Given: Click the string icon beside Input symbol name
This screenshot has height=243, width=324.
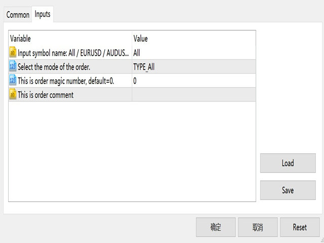Looking at the screenshot, I should pyautogui.click(x=13, y=53).
